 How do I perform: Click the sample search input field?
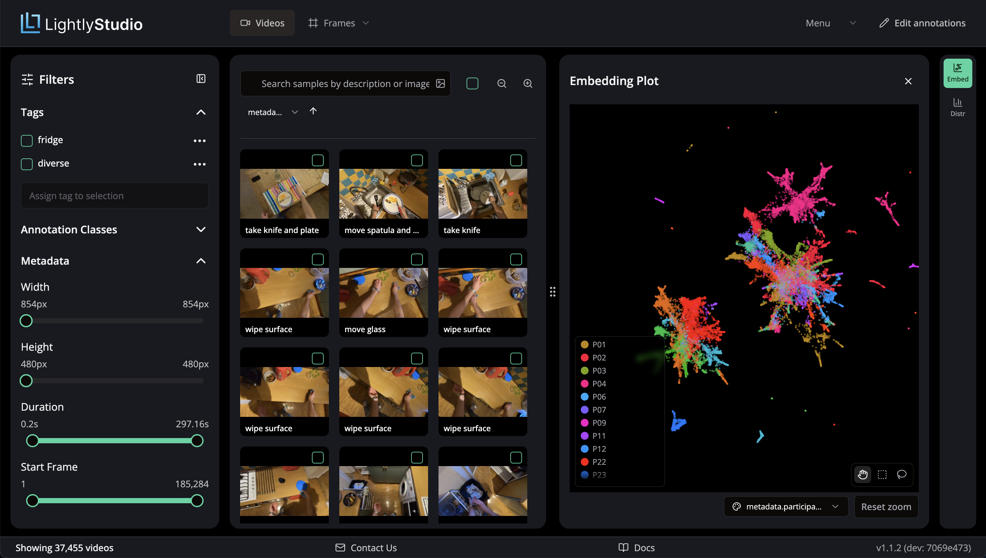[345, 83]
